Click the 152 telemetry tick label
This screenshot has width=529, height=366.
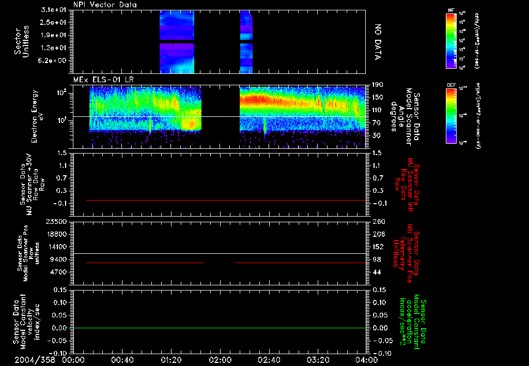point(378,247)
